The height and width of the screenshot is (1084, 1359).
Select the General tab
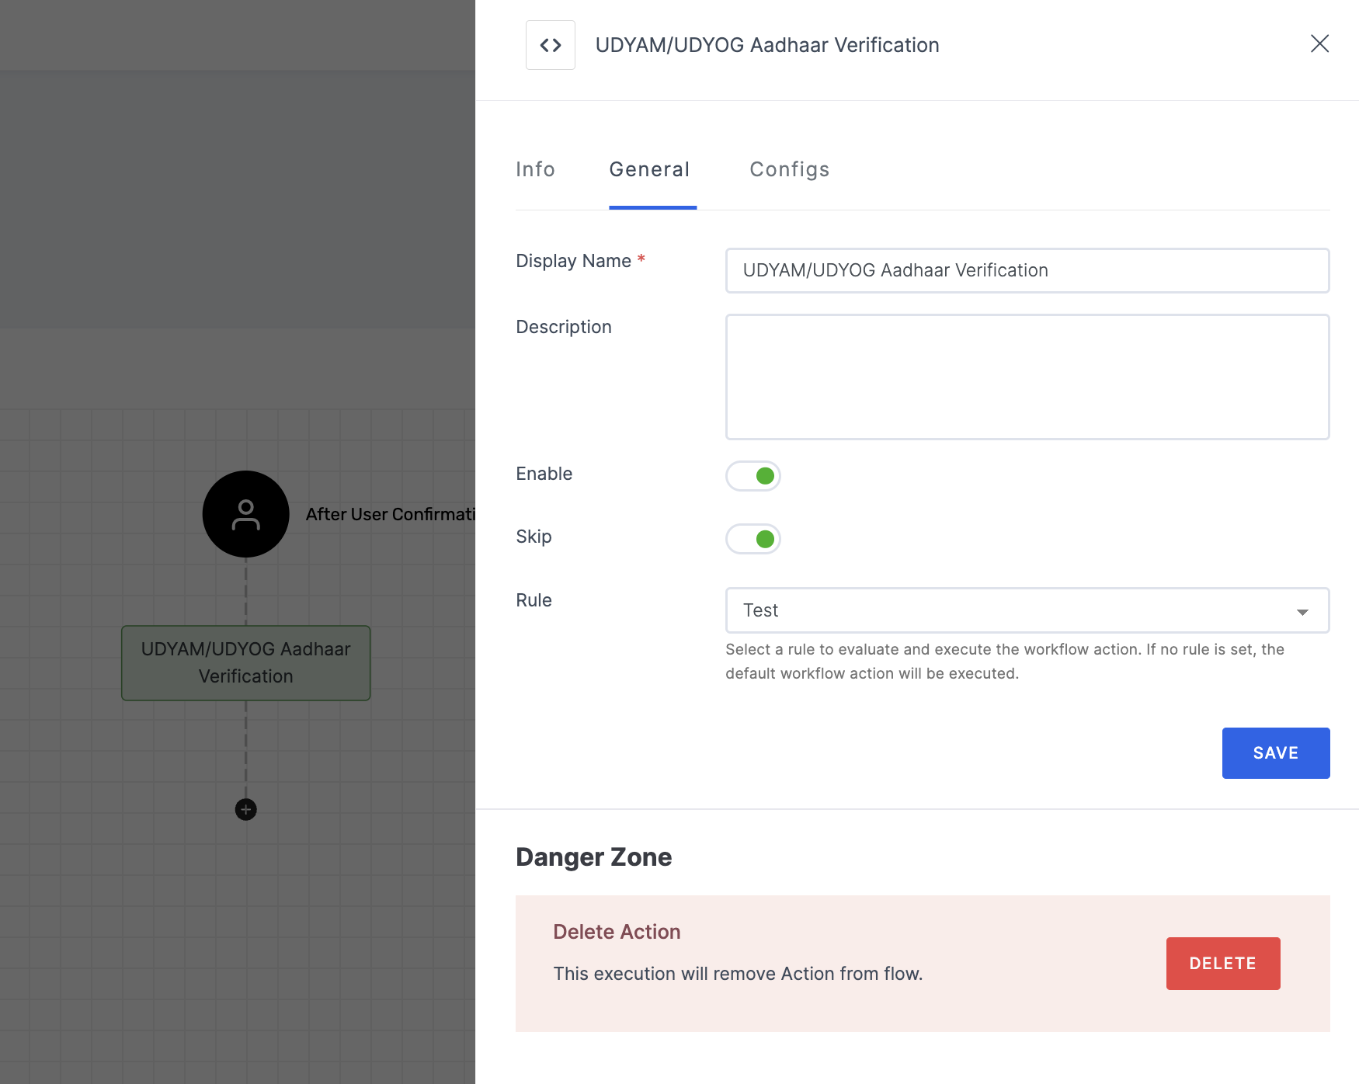tap(650, 169)
